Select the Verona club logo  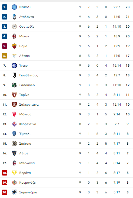14,173
